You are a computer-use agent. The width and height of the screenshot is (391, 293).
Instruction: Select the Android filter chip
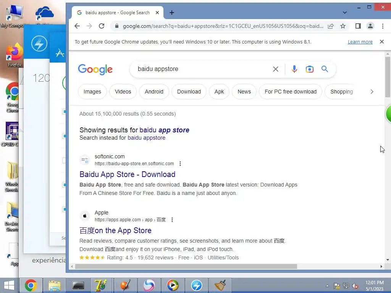pyautogui.click(x=154, y=92)
